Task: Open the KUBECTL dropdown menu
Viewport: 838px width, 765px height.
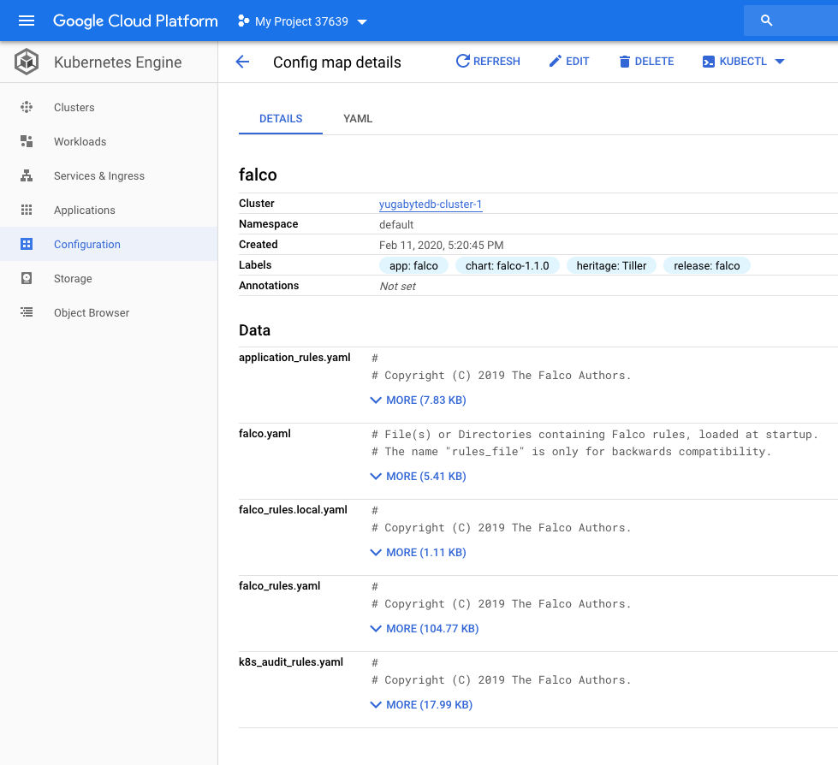Action: (x=743, y=62)
